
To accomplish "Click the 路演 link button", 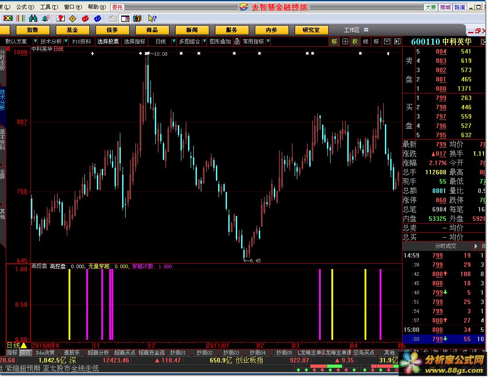I will pos(460,7).
